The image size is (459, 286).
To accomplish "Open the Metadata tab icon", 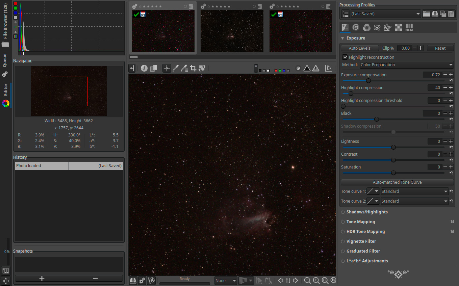I will click(409, 28).
